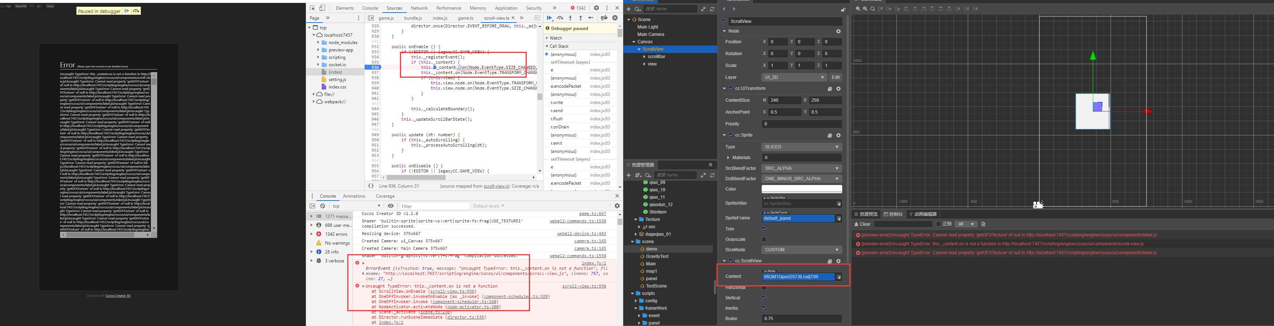Open the scroll-view.ts:936 source link in console
This screenshot has width=1274, height=326.
[584, 286]
